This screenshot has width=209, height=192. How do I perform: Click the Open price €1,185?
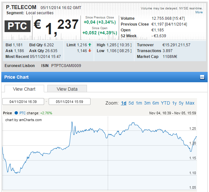tap(157, 30)
